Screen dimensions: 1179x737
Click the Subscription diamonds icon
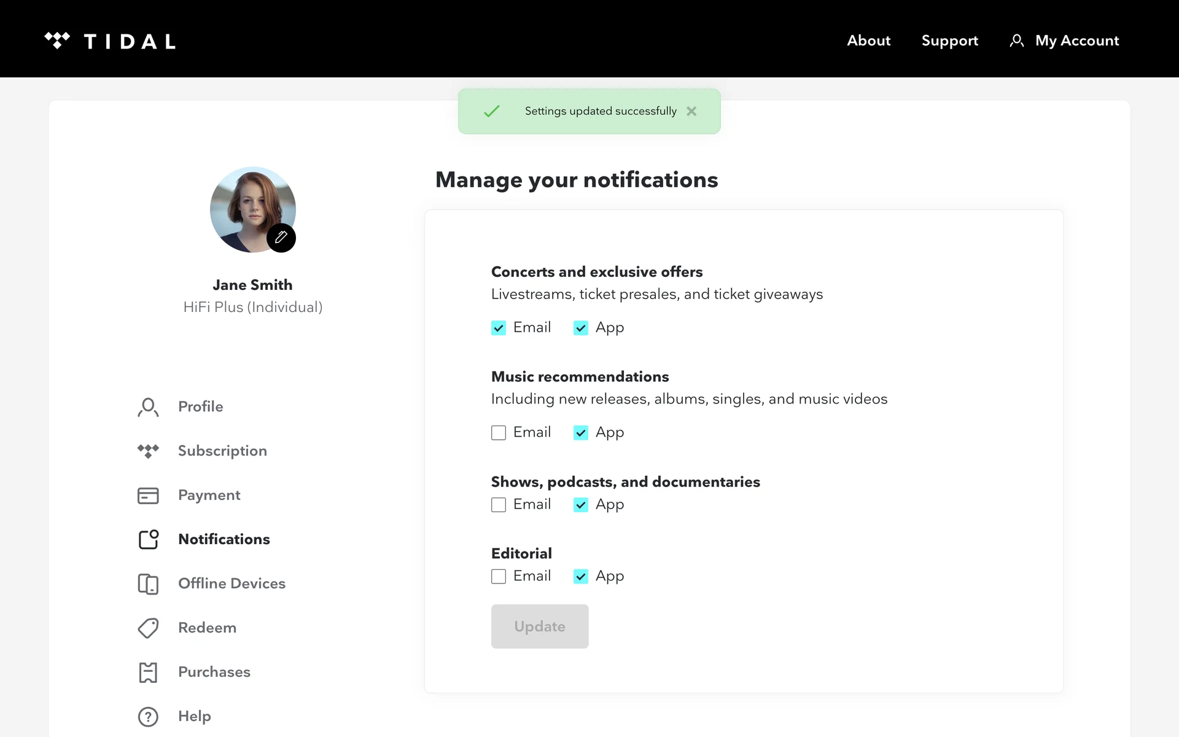(x=148, y=451)
